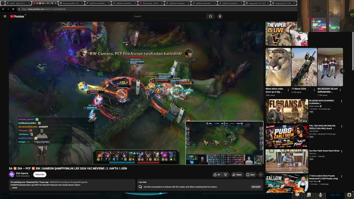This screenshot has width=354, height=199.
Task: Open options for Mark Wiens video
Action: (342, 176)
